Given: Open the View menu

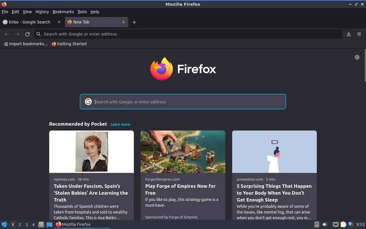Looking at the screenshot, I should [x=27, y=12].
